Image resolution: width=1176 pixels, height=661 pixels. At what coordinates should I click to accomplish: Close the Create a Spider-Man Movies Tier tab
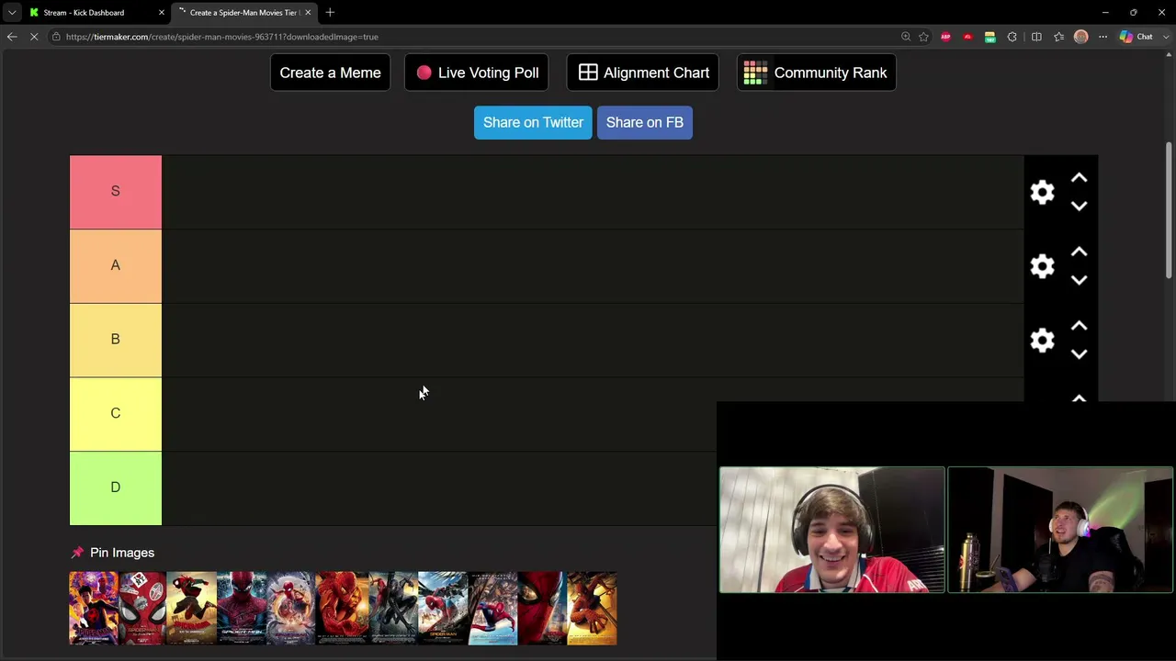point(308,13)
